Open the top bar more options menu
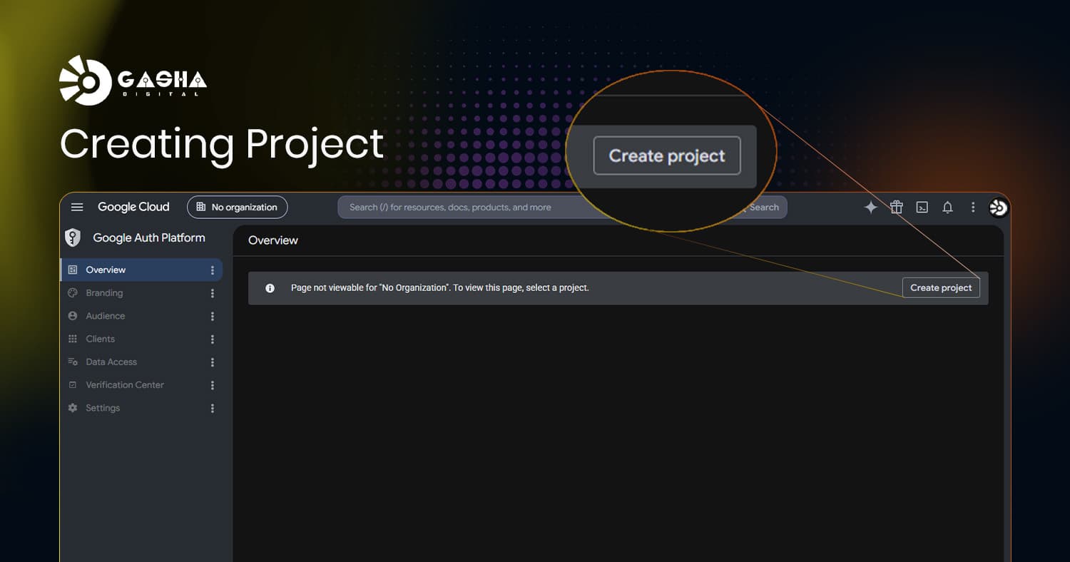 (x=973, y=207)
